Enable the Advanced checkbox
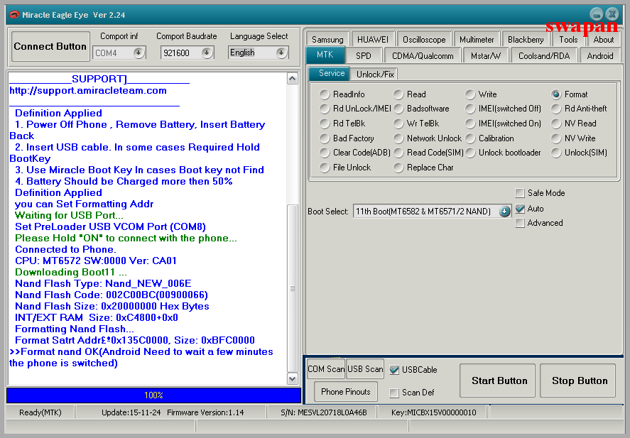The image size is (630, 438). [x=520, y=223]
